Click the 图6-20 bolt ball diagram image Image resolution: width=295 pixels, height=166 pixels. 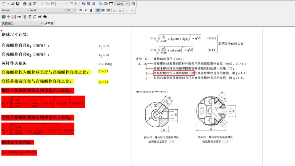162,114
